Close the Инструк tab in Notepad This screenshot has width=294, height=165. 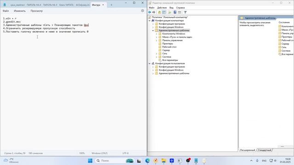click(103, 5)
